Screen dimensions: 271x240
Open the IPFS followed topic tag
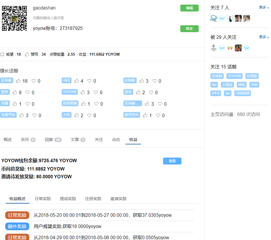tap(216, 93)
